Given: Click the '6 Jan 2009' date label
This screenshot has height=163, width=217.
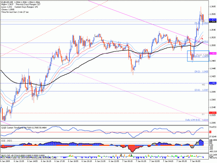Looking at the screenshot, I should pos(6,161).
